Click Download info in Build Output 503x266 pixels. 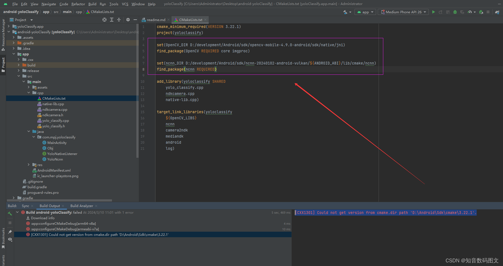coord(42,218)
